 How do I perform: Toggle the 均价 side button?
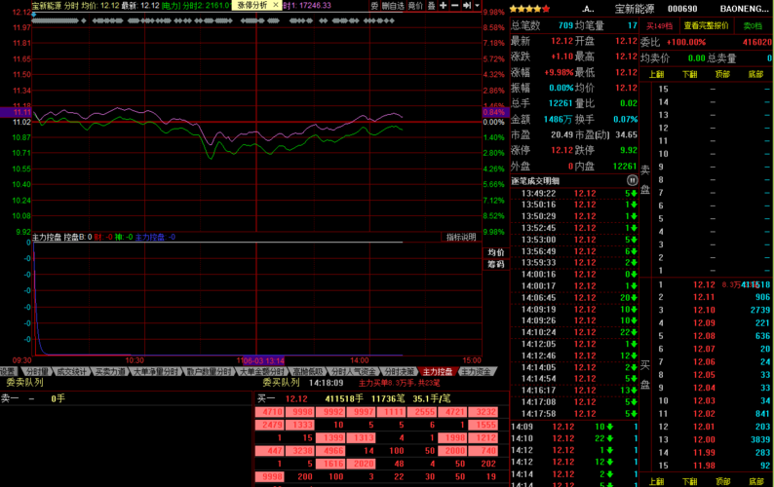click(495, 252)
